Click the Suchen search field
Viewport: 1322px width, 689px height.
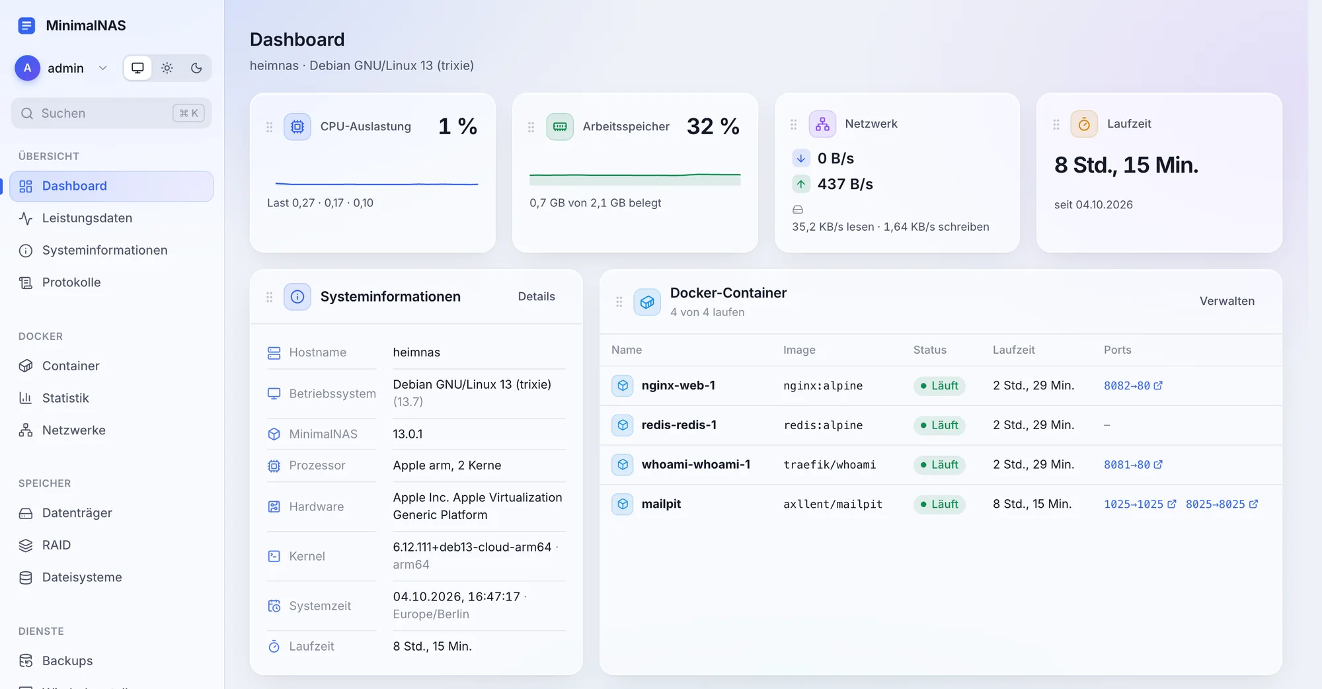pyautogui.click(x=111, y=113)
